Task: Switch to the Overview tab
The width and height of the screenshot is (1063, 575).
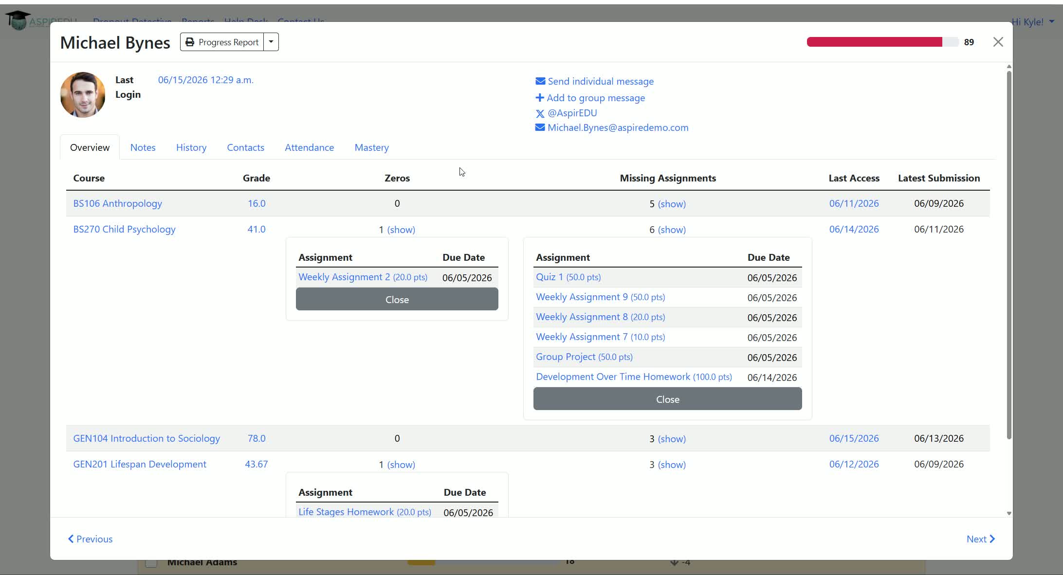Action: click(90, 147)
